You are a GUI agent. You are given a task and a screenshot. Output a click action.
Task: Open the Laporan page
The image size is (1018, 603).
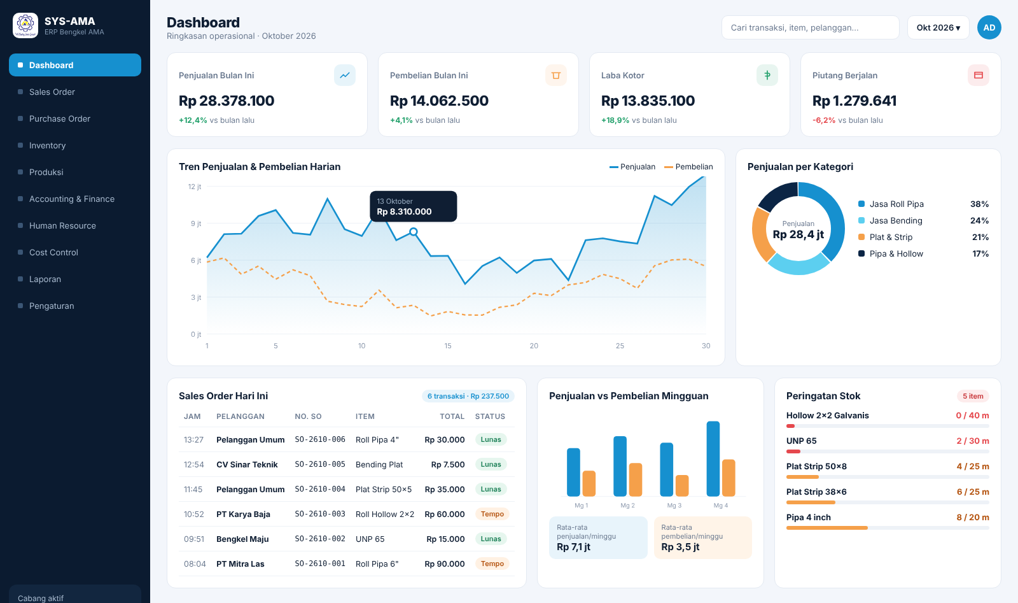(x=75, y=279)
